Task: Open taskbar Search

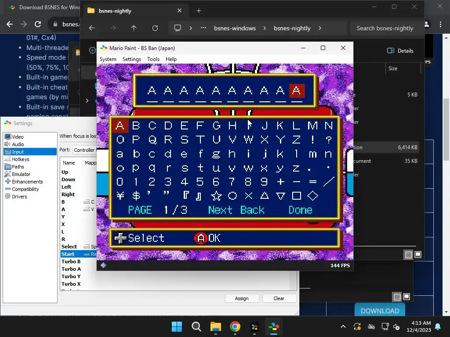Action: [x=196, y=326]
